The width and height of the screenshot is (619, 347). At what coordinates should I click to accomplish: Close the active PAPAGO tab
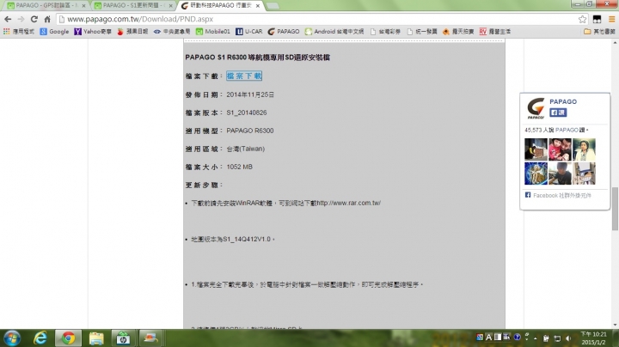tap(257, 5)
